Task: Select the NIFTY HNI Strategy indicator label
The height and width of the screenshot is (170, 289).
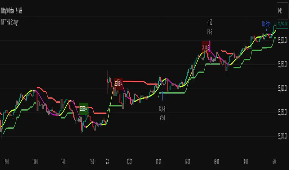Action: (x=10, y=22)
